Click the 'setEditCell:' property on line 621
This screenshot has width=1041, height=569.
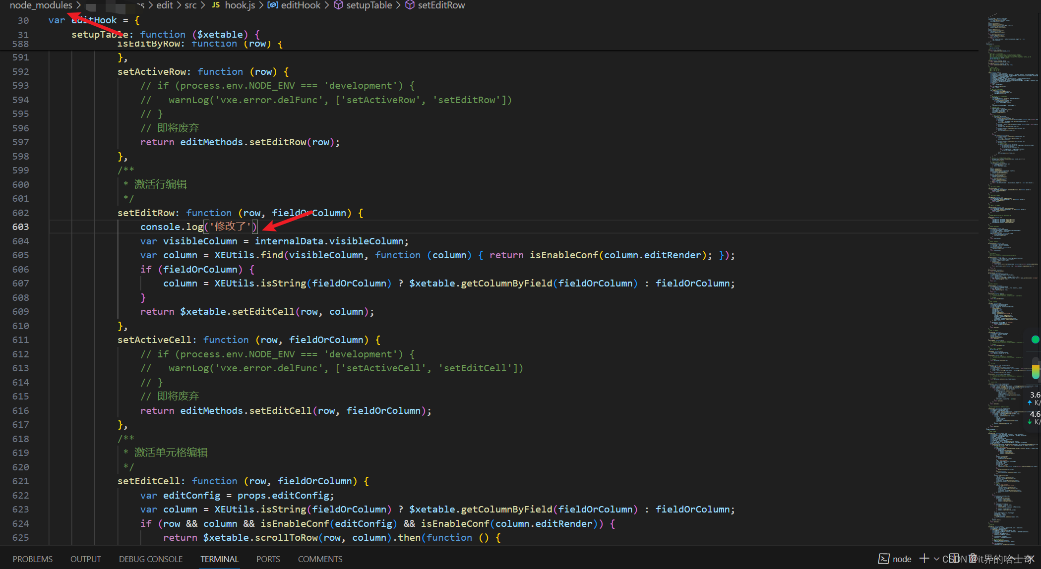coord(151,481)
